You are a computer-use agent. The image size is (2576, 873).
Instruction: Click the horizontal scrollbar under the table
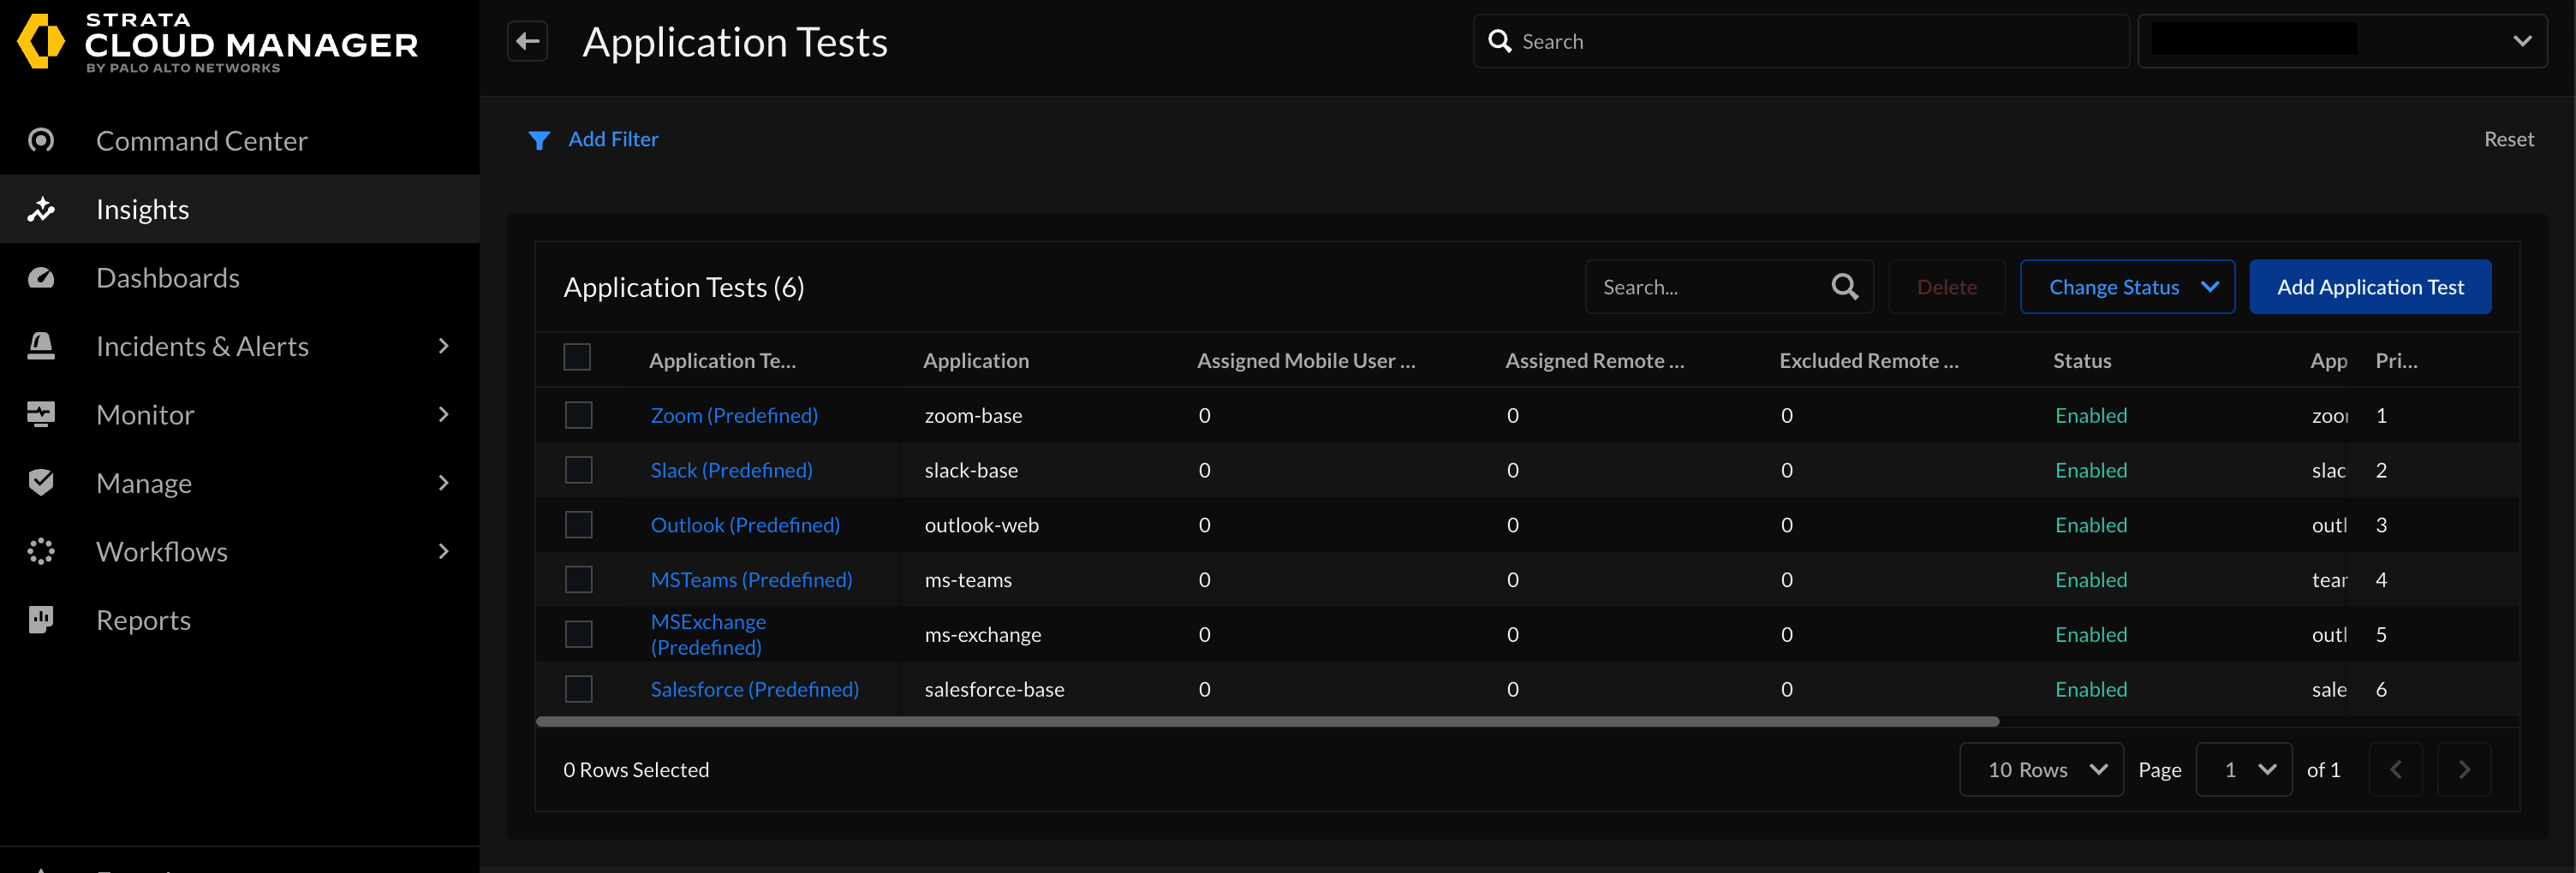tap(1266, 722)
